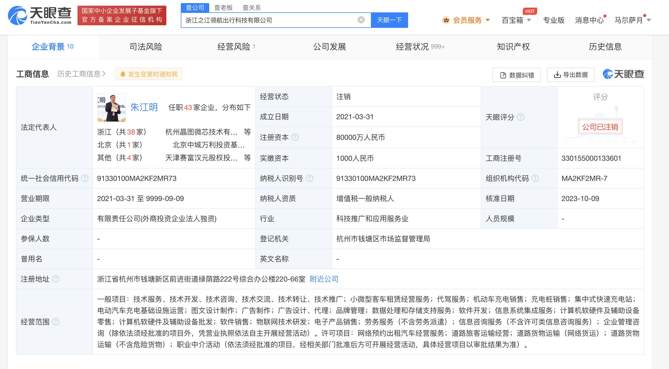Open the 专业版 link
Viewport: 669px width, 369px height.
pos(554,20)
